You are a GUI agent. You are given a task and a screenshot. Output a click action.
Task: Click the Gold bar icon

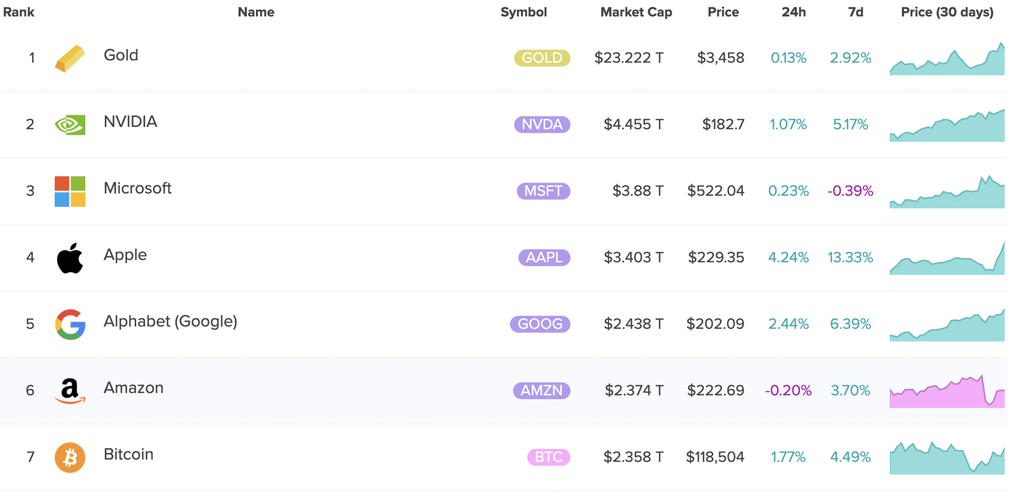(70, 59)
